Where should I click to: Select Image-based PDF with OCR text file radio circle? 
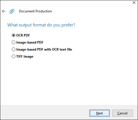pyautogui.click(x=13, y=49)
